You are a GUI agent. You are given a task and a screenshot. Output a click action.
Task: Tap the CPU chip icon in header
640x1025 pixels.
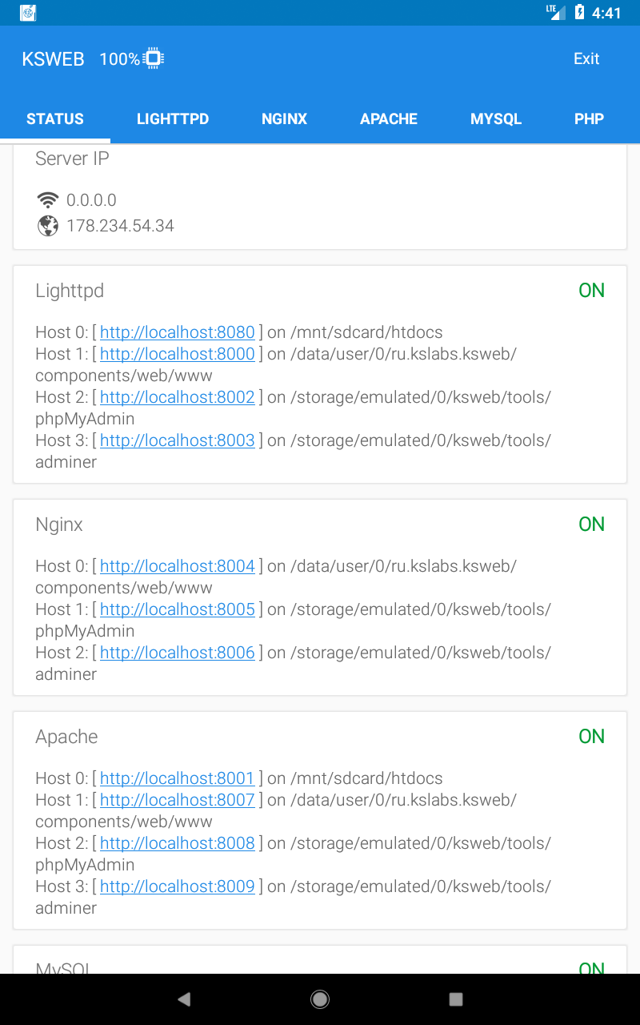(154, 58)
